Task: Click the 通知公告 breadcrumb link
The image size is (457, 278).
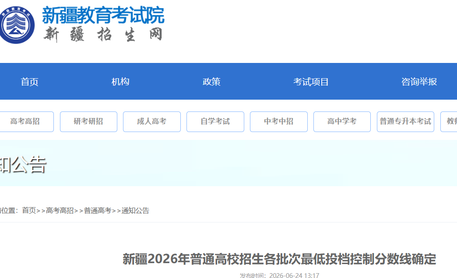Action: pyautogui.click(x=135, y=210)
